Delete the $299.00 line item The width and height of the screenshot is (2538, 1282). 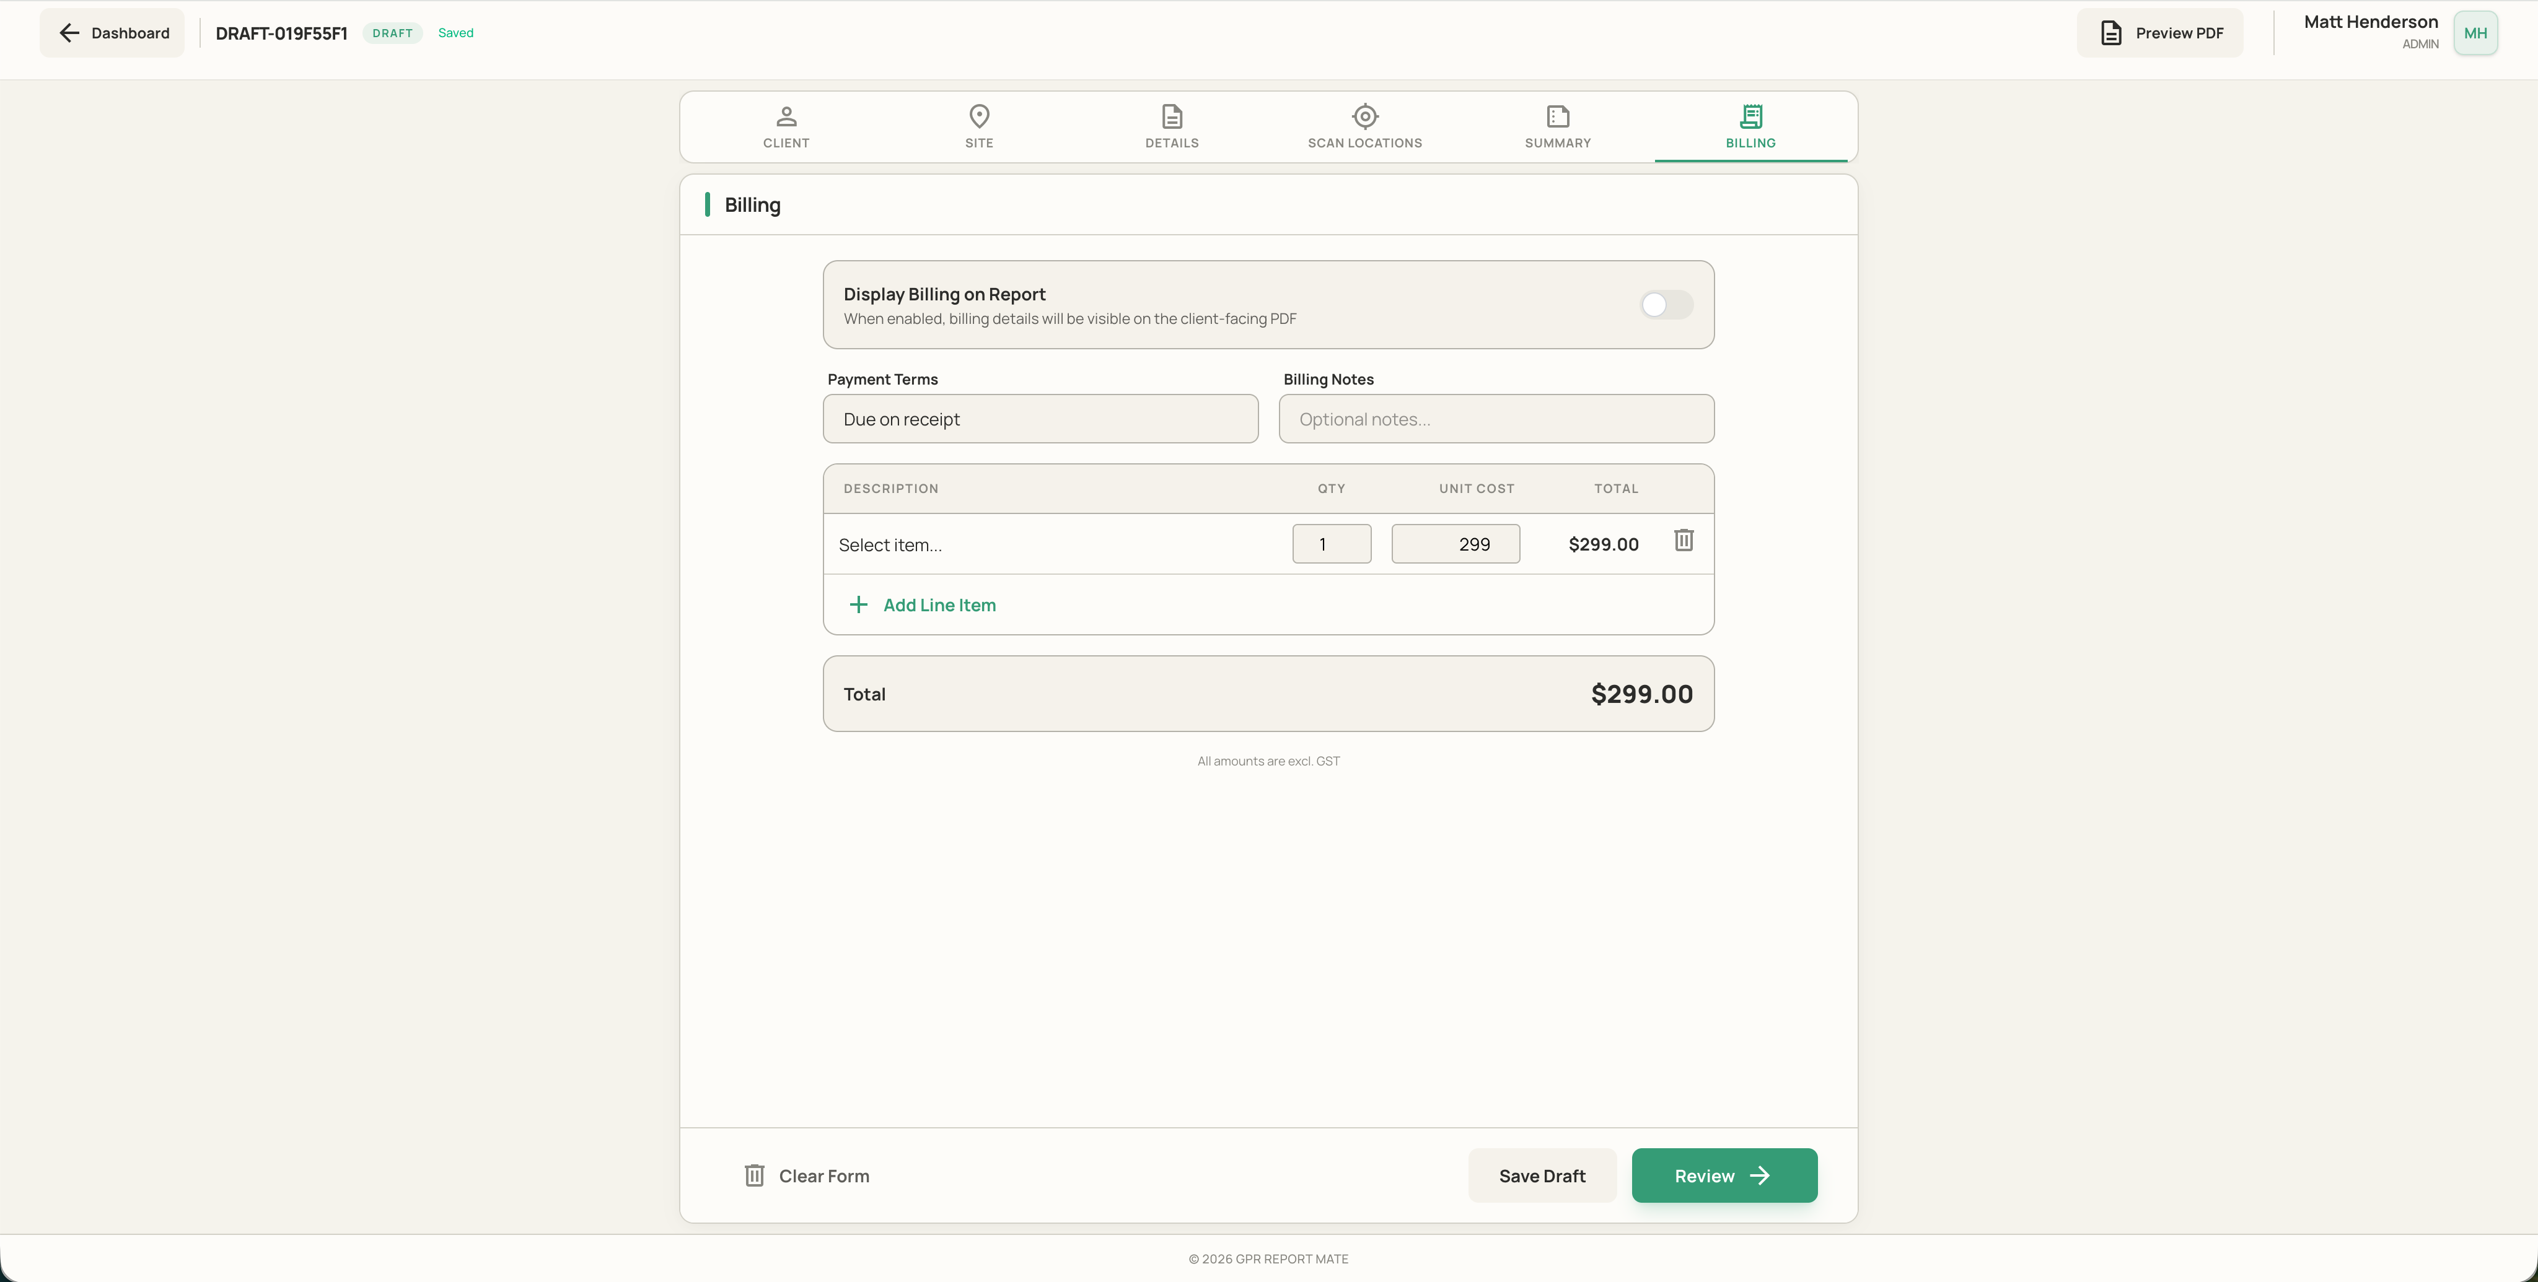[x=1684, y=539]
